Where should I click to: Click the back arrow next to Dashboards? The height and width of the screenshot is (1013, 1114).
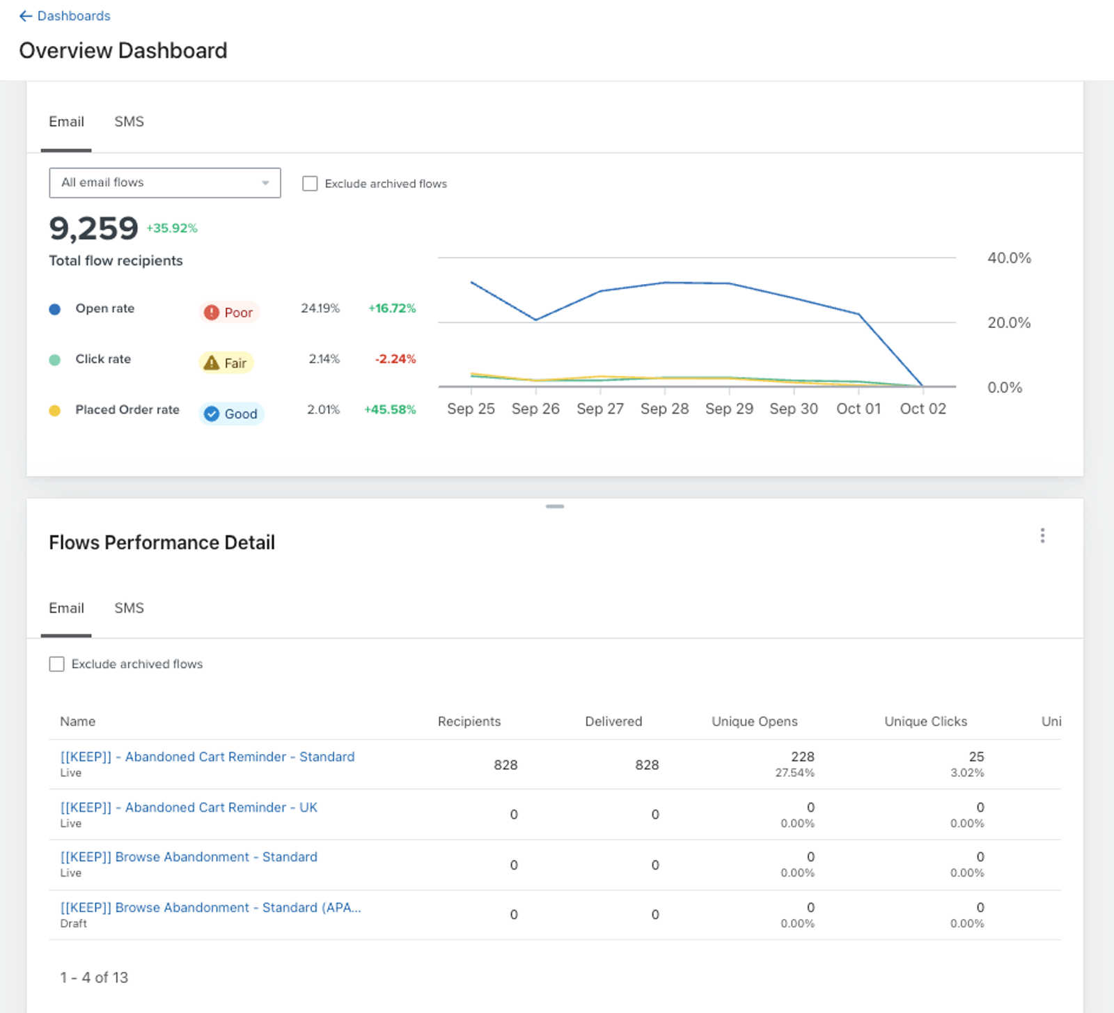click(26, 16)
